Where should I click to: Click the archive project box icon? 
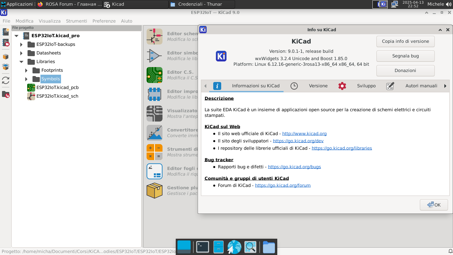(x=6, y=56)
